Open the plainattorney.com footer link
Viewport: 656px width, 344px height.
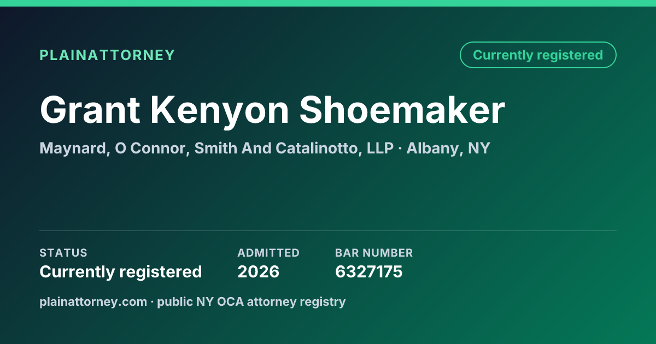93,301
